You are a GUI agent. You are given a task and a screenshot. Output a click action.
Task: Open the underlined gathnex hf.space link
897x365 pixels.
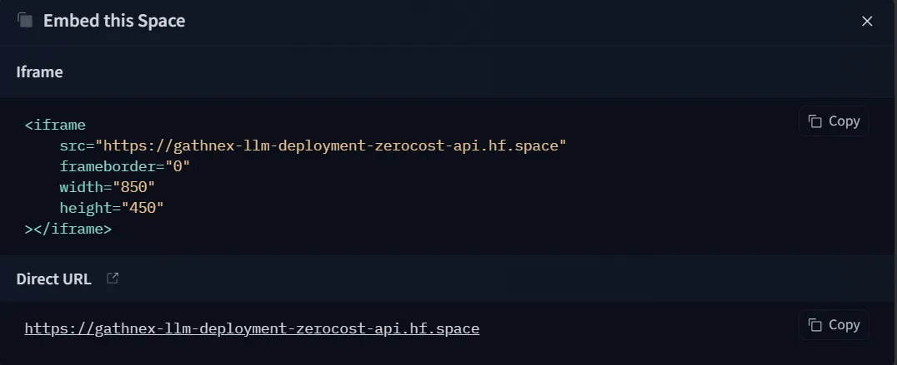[x=252, y=328]
